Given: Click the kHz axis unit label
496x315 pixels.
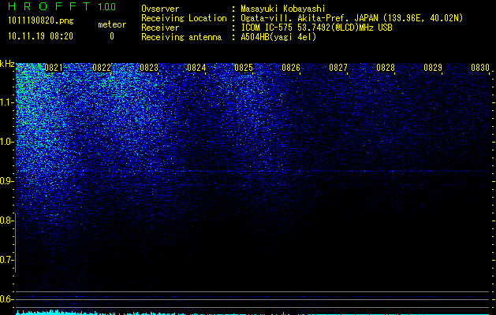Looking at the screenshot, I should tap(7, 64).
